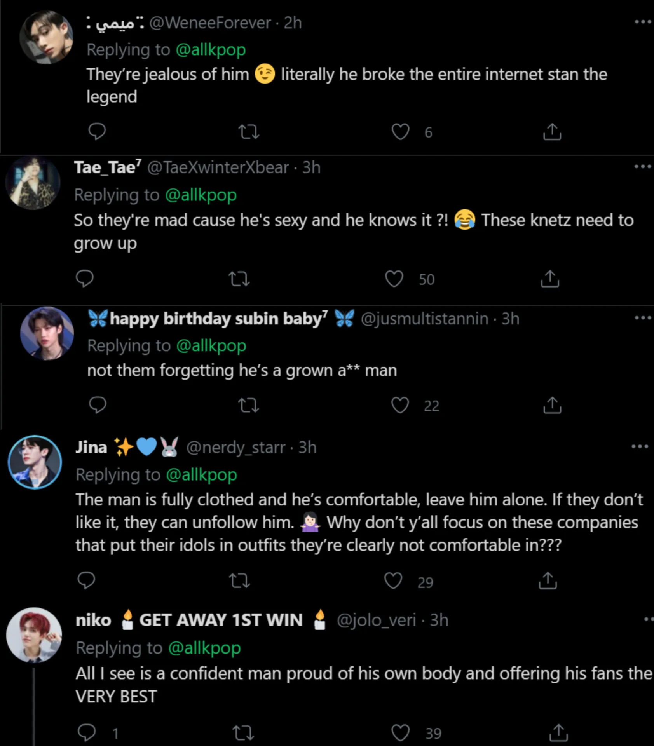Retweet the 'stan the legend' tweet

click(x=249, y=132)
